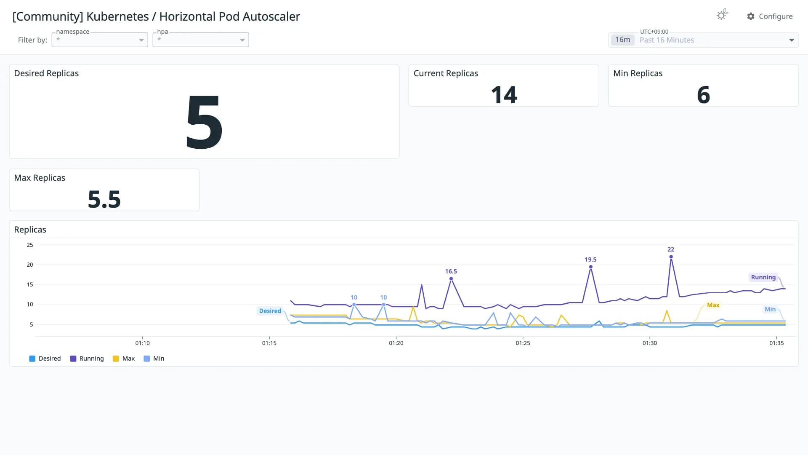808x455 pixels.
Task: Click the Current Replicas panel title
Action: click(x=446, y=73)
